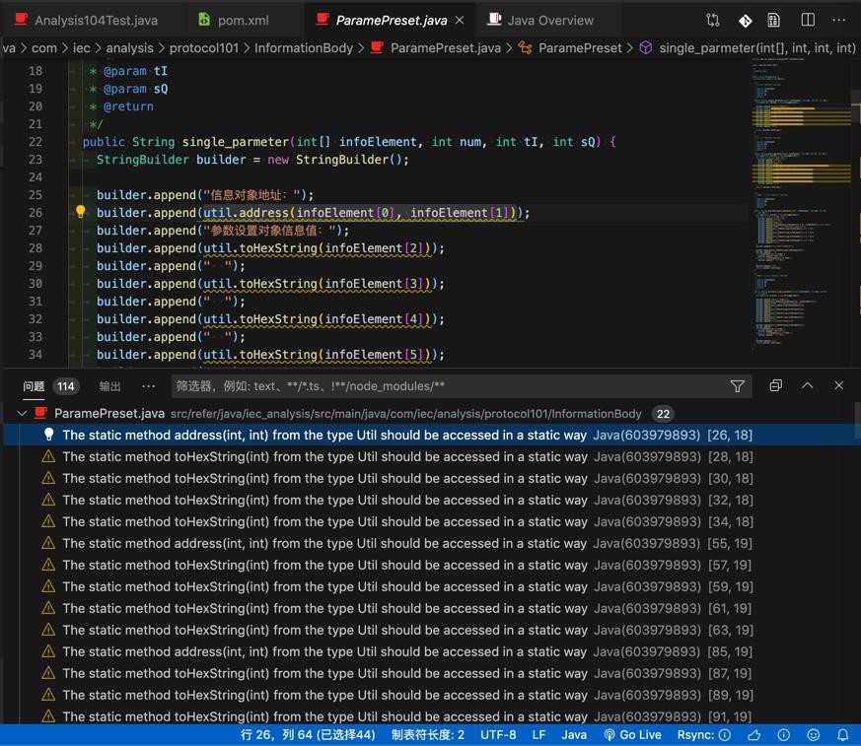Open the notifications bell in status bar
Image resolution: width=861 pixels, height=746 pixels.
[x=843, y=734]
